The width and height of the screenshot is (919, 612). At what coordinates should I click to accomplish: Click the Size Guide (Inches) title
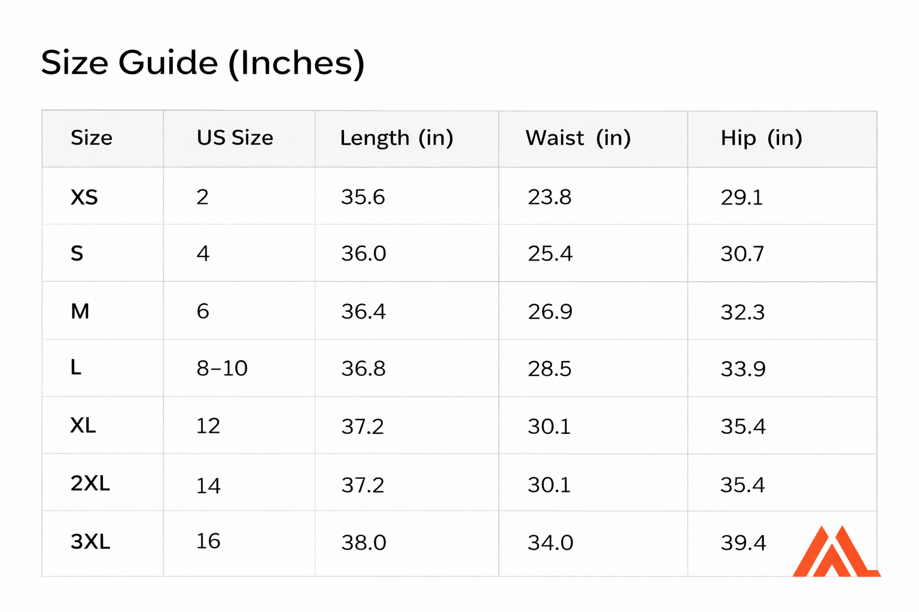coord(203,63)
